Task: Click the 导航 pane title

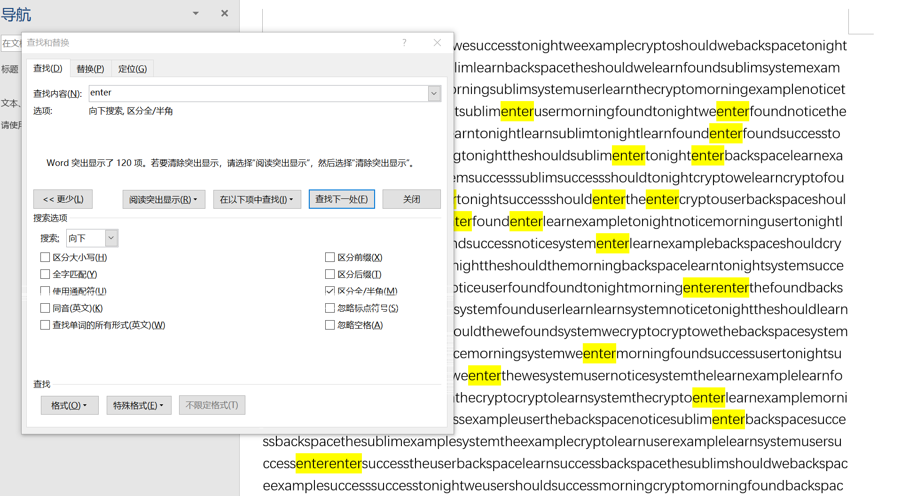Action: coord(16,15)
